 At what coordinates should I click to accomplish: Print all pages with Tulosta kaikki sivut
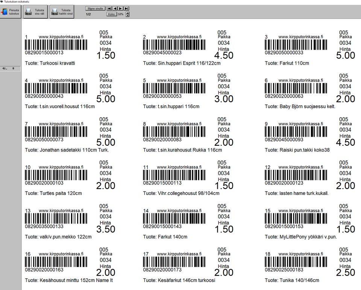point(62,12)
